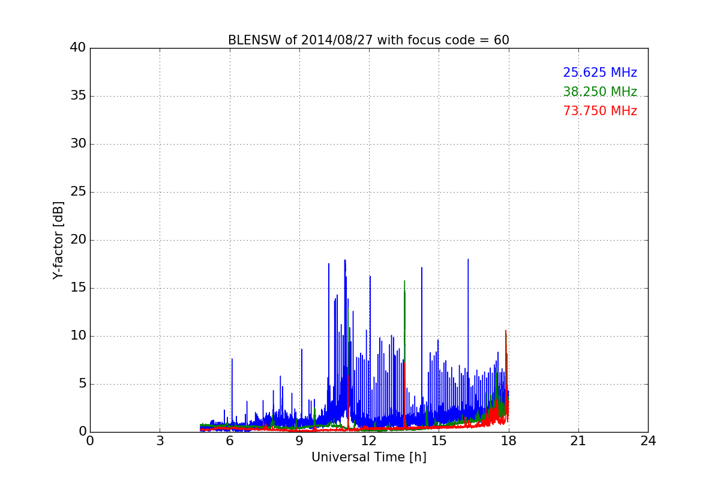Click the plot title mentioning BLENSW 2014/08/27
The width and height of the screenshot is (720, 480).
click(368, 40)
